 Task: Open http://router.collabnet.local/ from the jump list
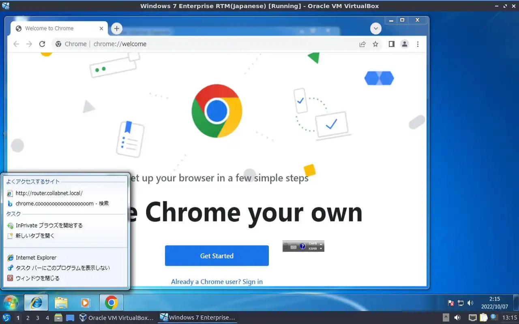pos(65,193)
